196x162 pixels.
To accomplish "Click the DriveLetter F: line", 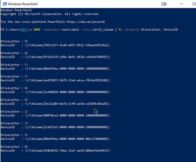I will tap(14, 76).
